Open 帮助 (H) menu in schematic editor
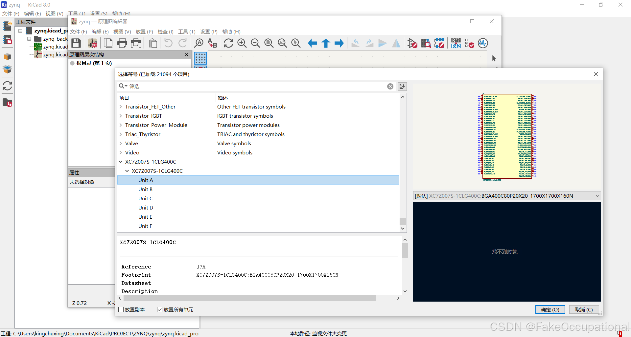The height and width of the screenshot is (337, 631). 231,32
